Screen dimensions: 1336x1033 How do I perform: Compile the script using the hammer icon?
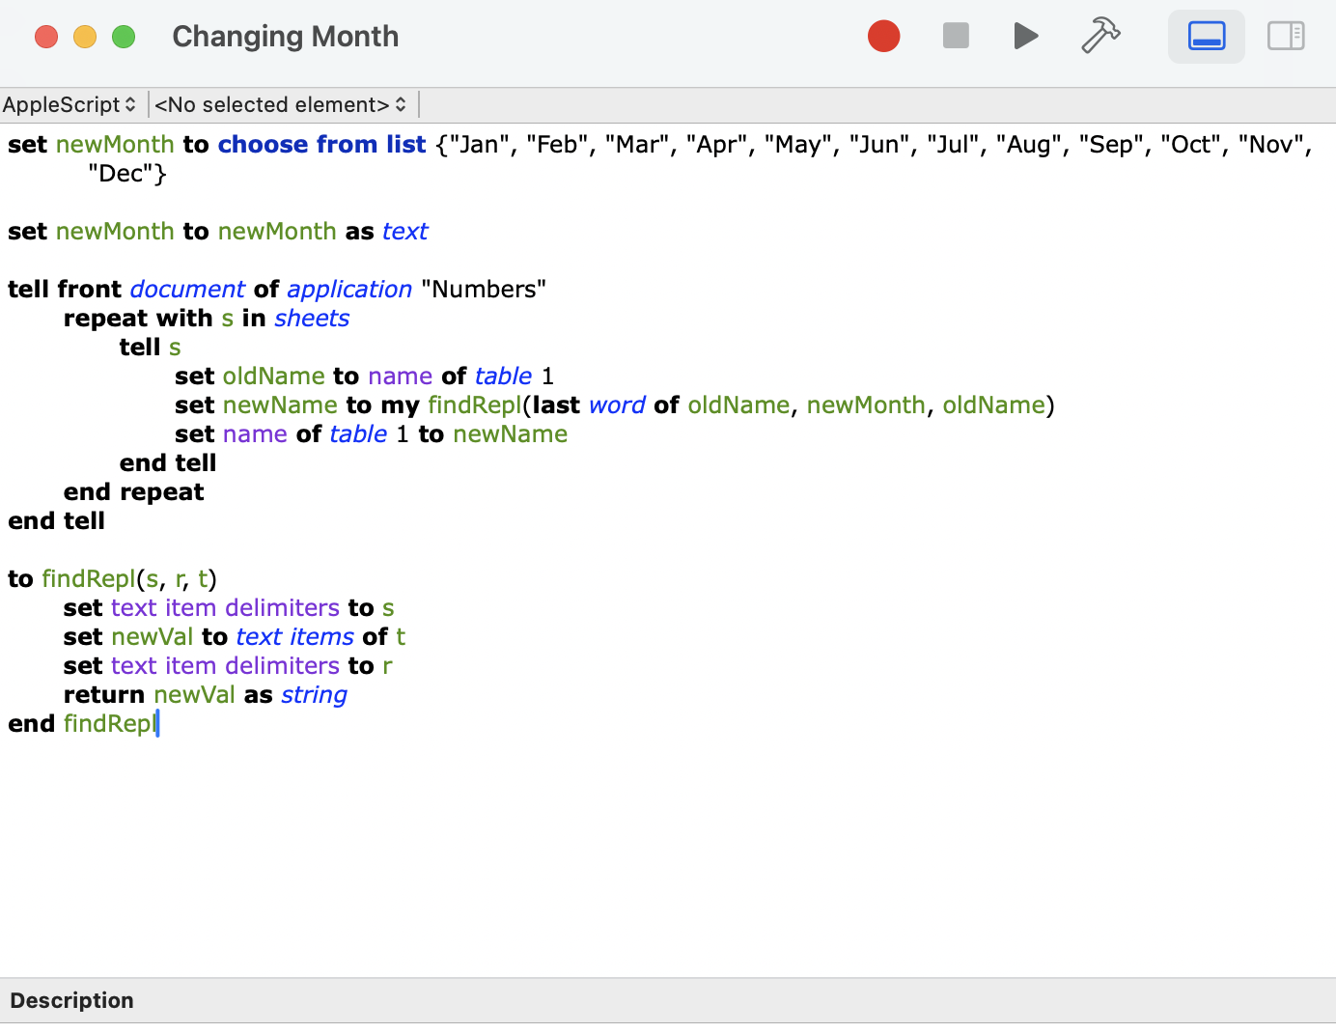click(x=1100, y=37)
